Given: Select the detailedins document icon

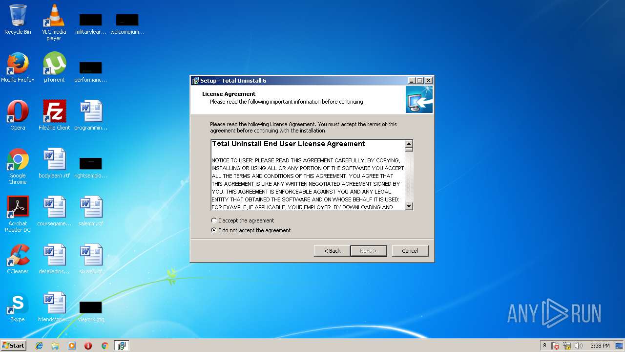Looking at the screenshot, I should pyautogui.click(x=54, y=259).
